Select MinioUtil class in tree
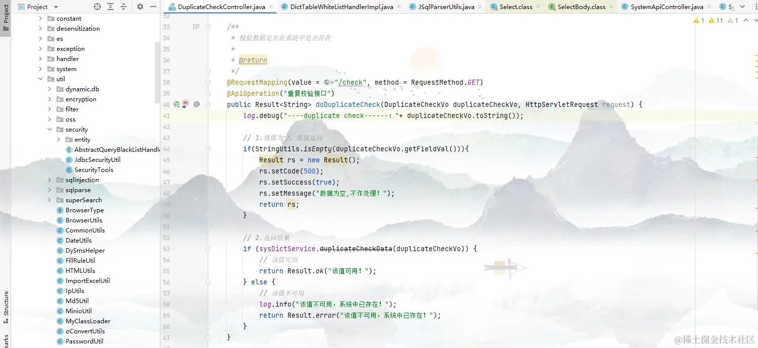The image size is (758, 348). click(74, 311)
